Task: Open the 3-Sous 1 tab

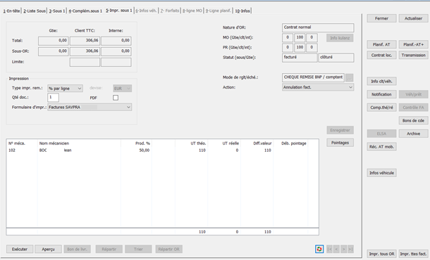Action: (57, 11)
